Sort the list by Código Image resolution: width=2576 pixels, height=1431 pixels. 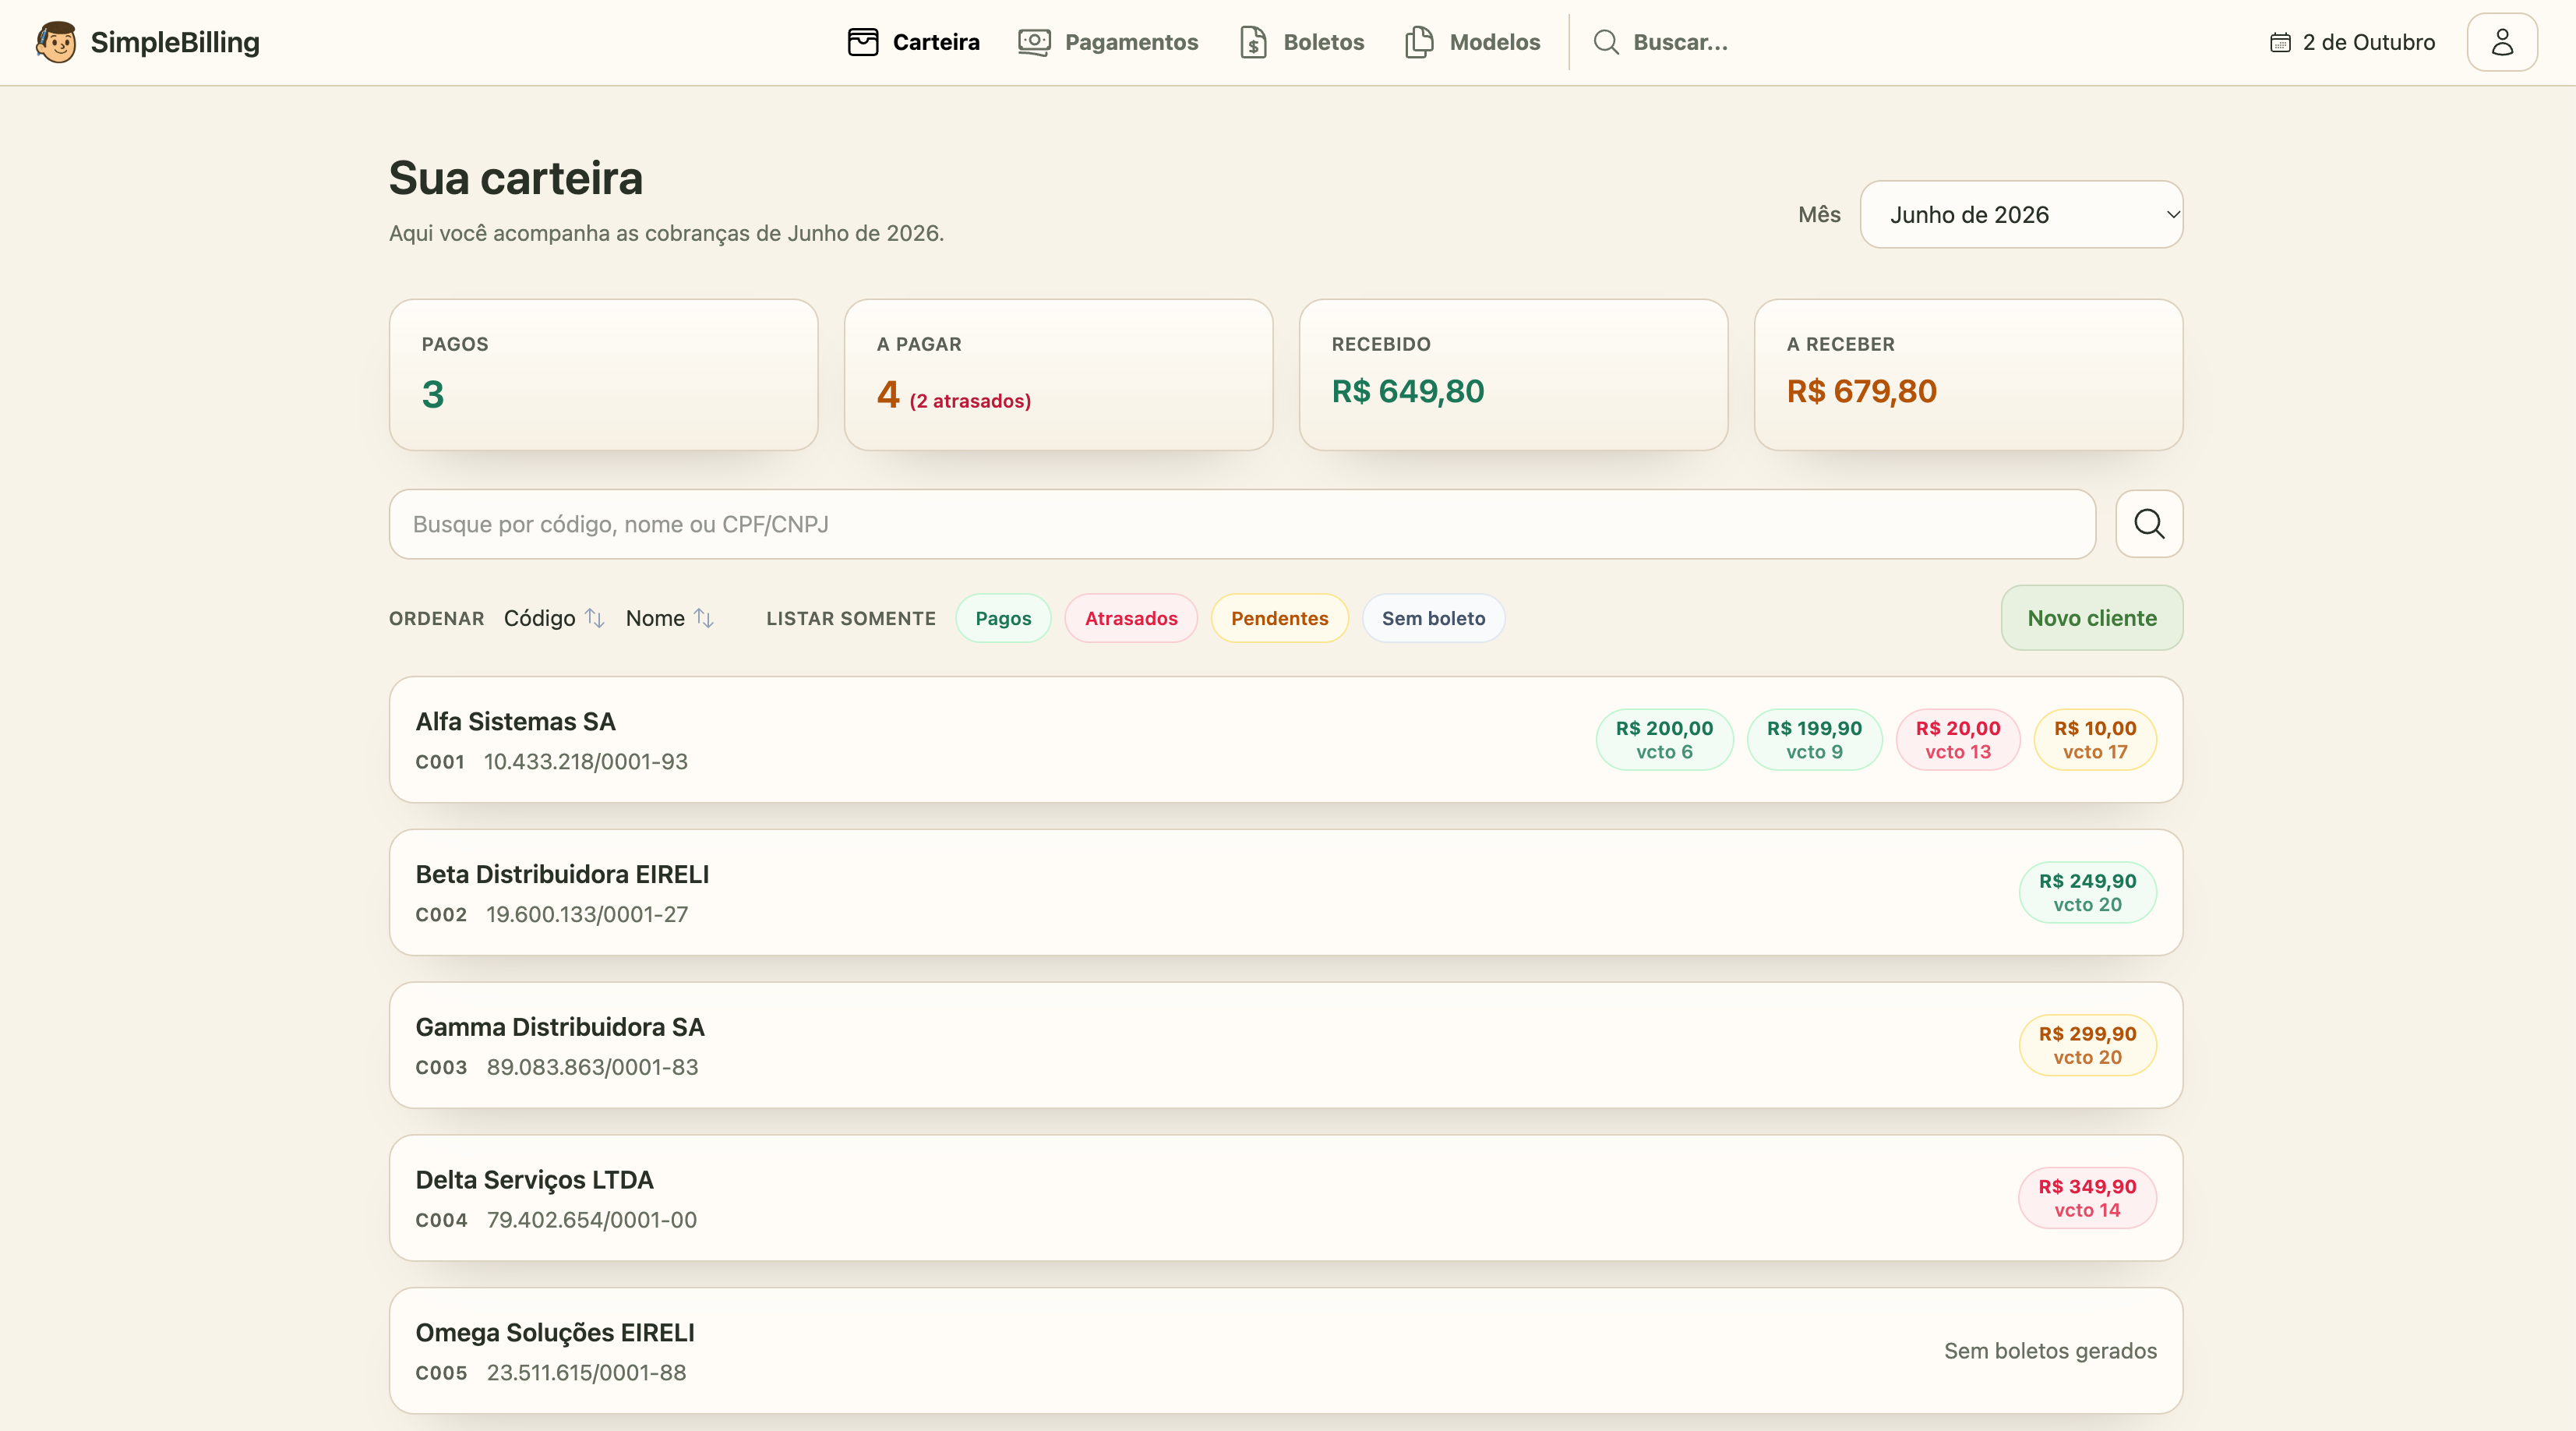554,618
